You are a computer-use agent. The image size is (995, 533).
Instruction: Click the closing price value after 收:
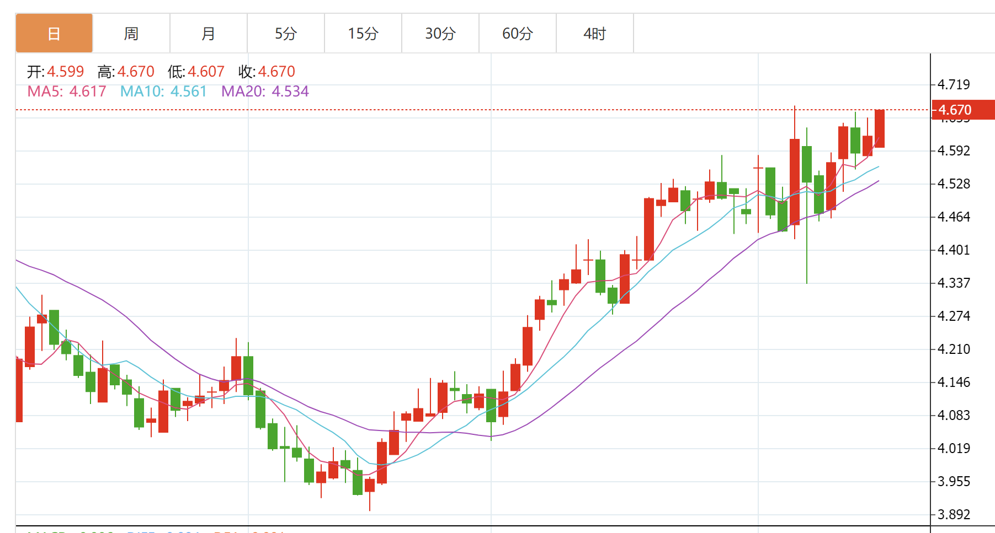pos(276,72)
